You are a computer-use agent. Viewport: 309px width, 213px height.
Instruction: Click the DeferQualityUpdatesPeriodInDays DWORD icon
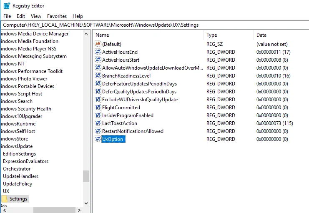(x=98, y=91)
